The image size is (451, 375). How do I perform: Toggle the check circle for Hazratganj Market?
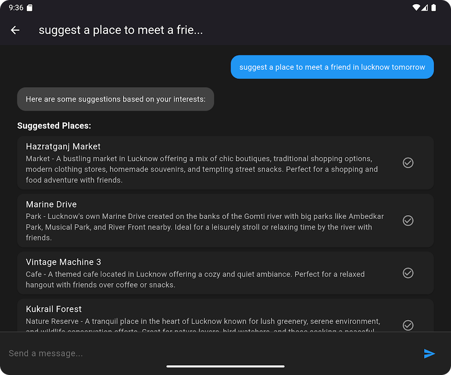pos(408,163)
